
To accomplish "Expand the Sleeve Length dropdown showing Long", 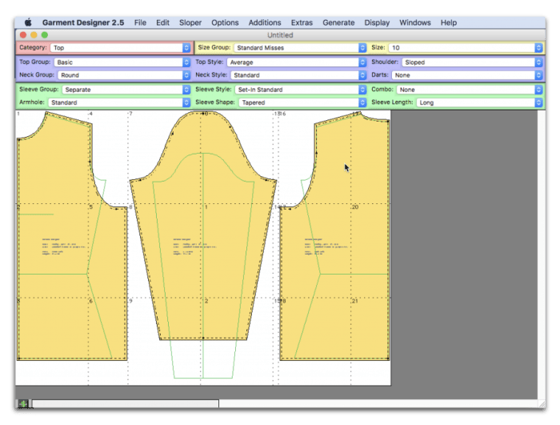I will coord(480,102).
